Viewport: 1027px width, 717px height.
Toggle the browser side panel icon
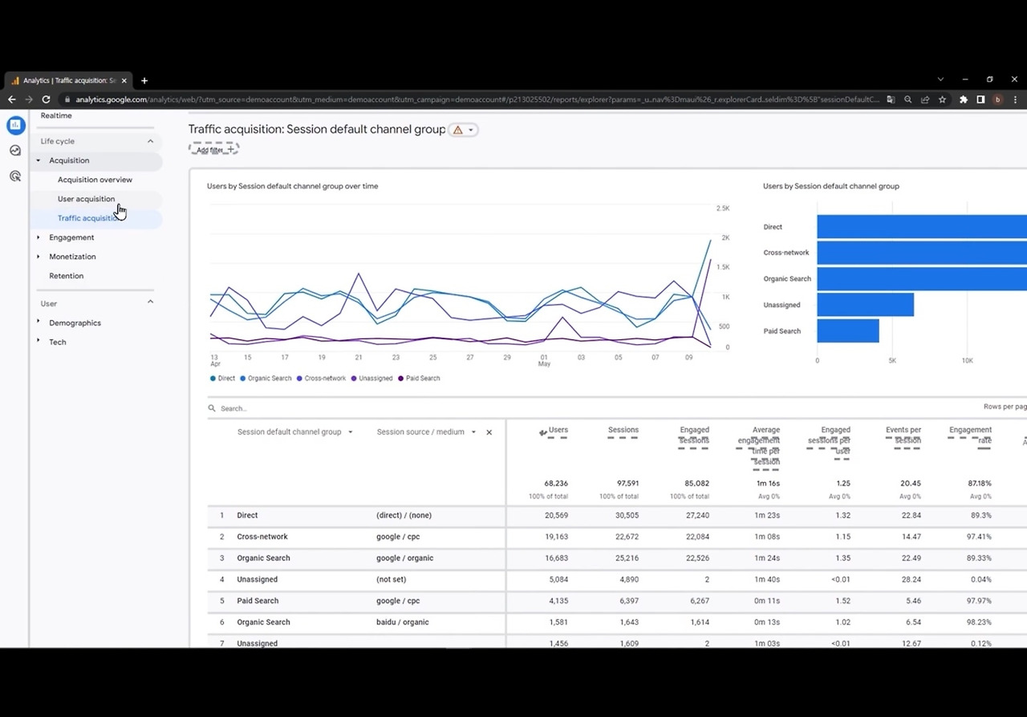pyautogui.click(x=980, y=99)
